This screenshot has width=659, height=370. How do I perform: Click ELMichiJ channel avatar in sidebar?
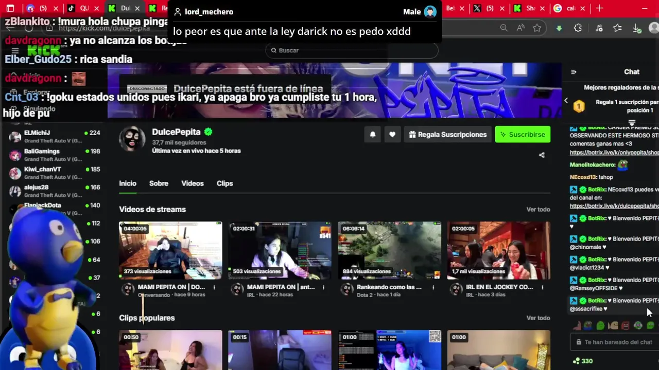pos(15,137)
